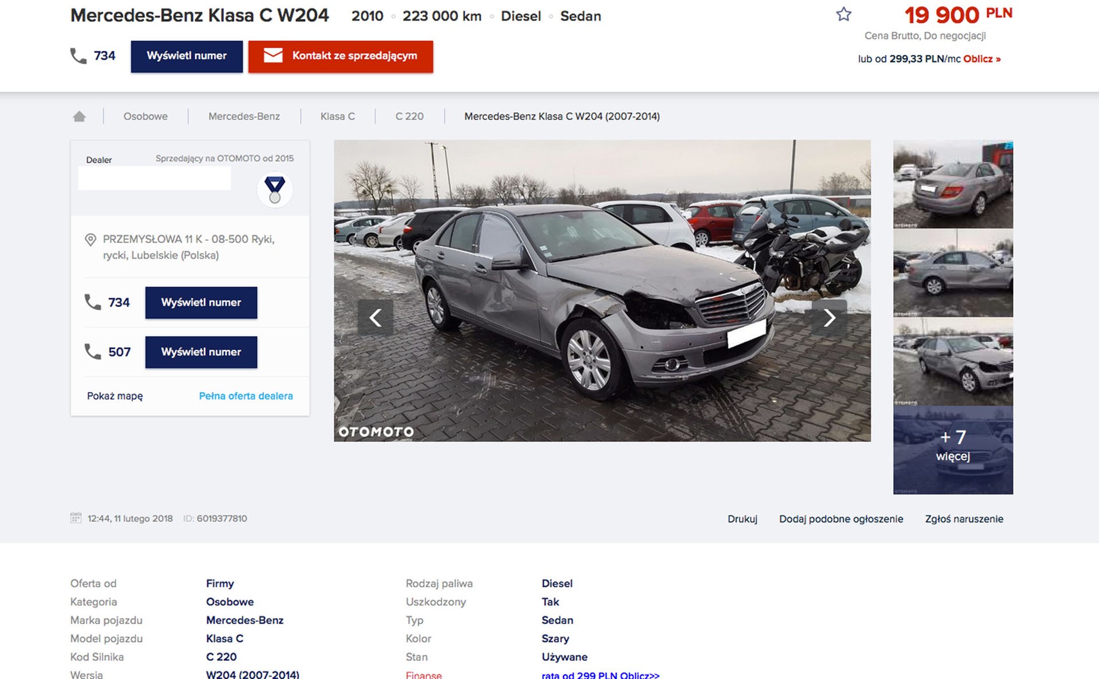
Task: Click the phone icon beside 507
Action: [93, 352]
